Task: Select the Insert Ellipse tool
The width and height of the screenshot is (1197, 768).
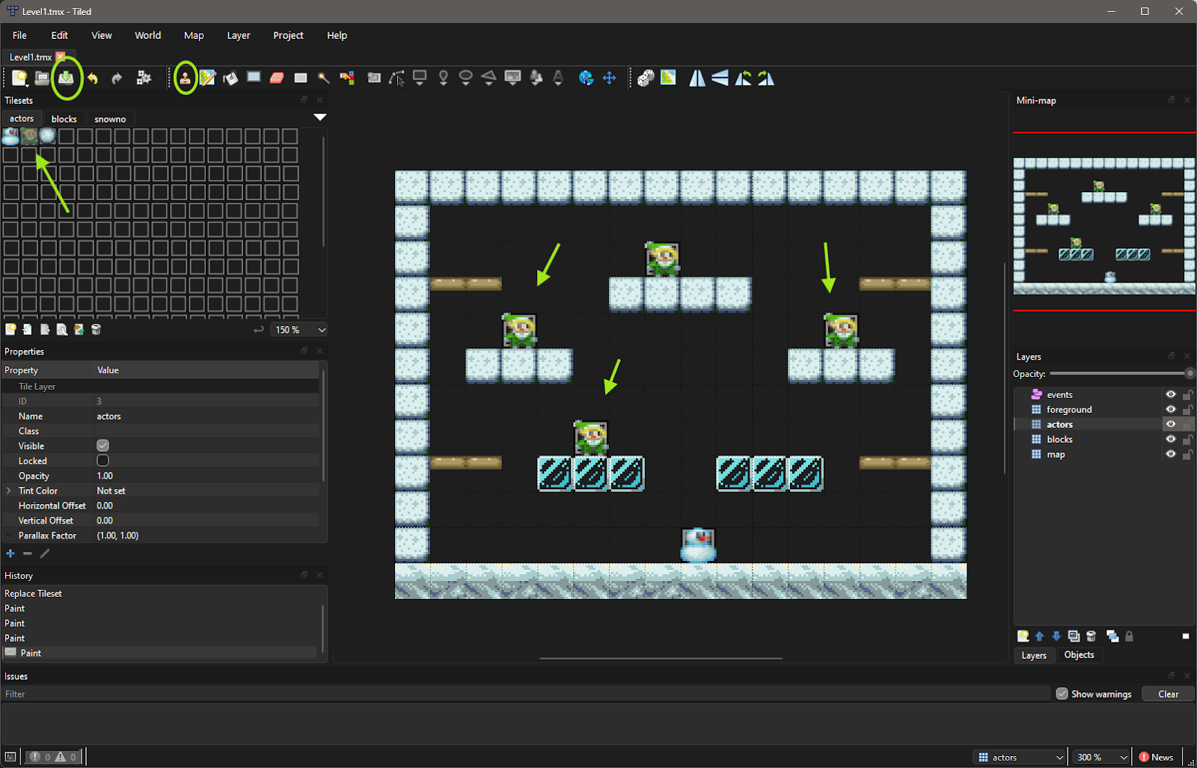Action: 465,78
